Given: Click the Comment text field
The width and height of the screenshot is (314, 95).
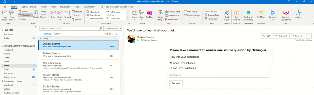Looking at the screenshot, I should [219, 75].
